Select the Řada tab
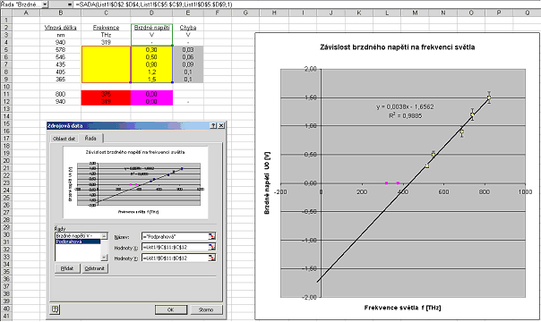541x322 pixels. point(90,138)
